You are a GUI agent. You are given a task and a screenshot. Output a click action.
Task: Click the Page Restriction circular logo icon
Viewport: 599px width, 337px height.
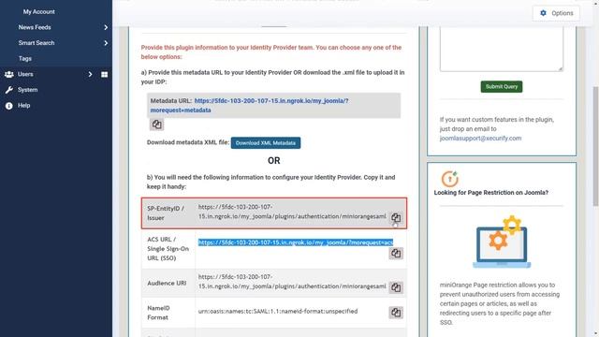(x=449, y=179)
